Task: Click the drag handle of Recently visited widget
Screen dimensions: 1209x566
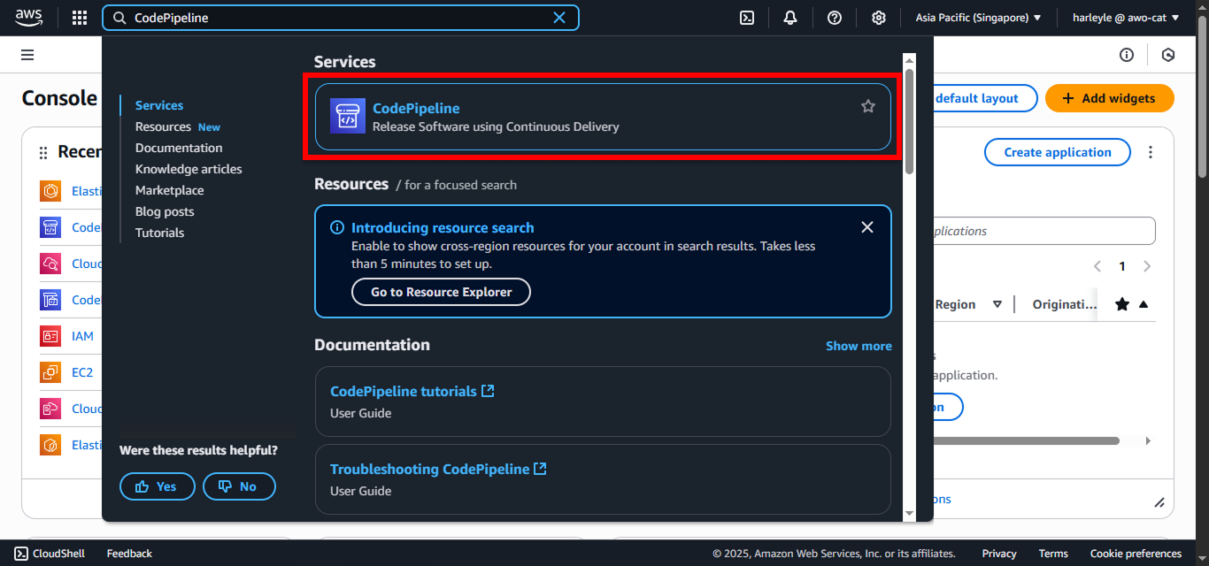Action: pyautogui.click(x=43, y=153)
